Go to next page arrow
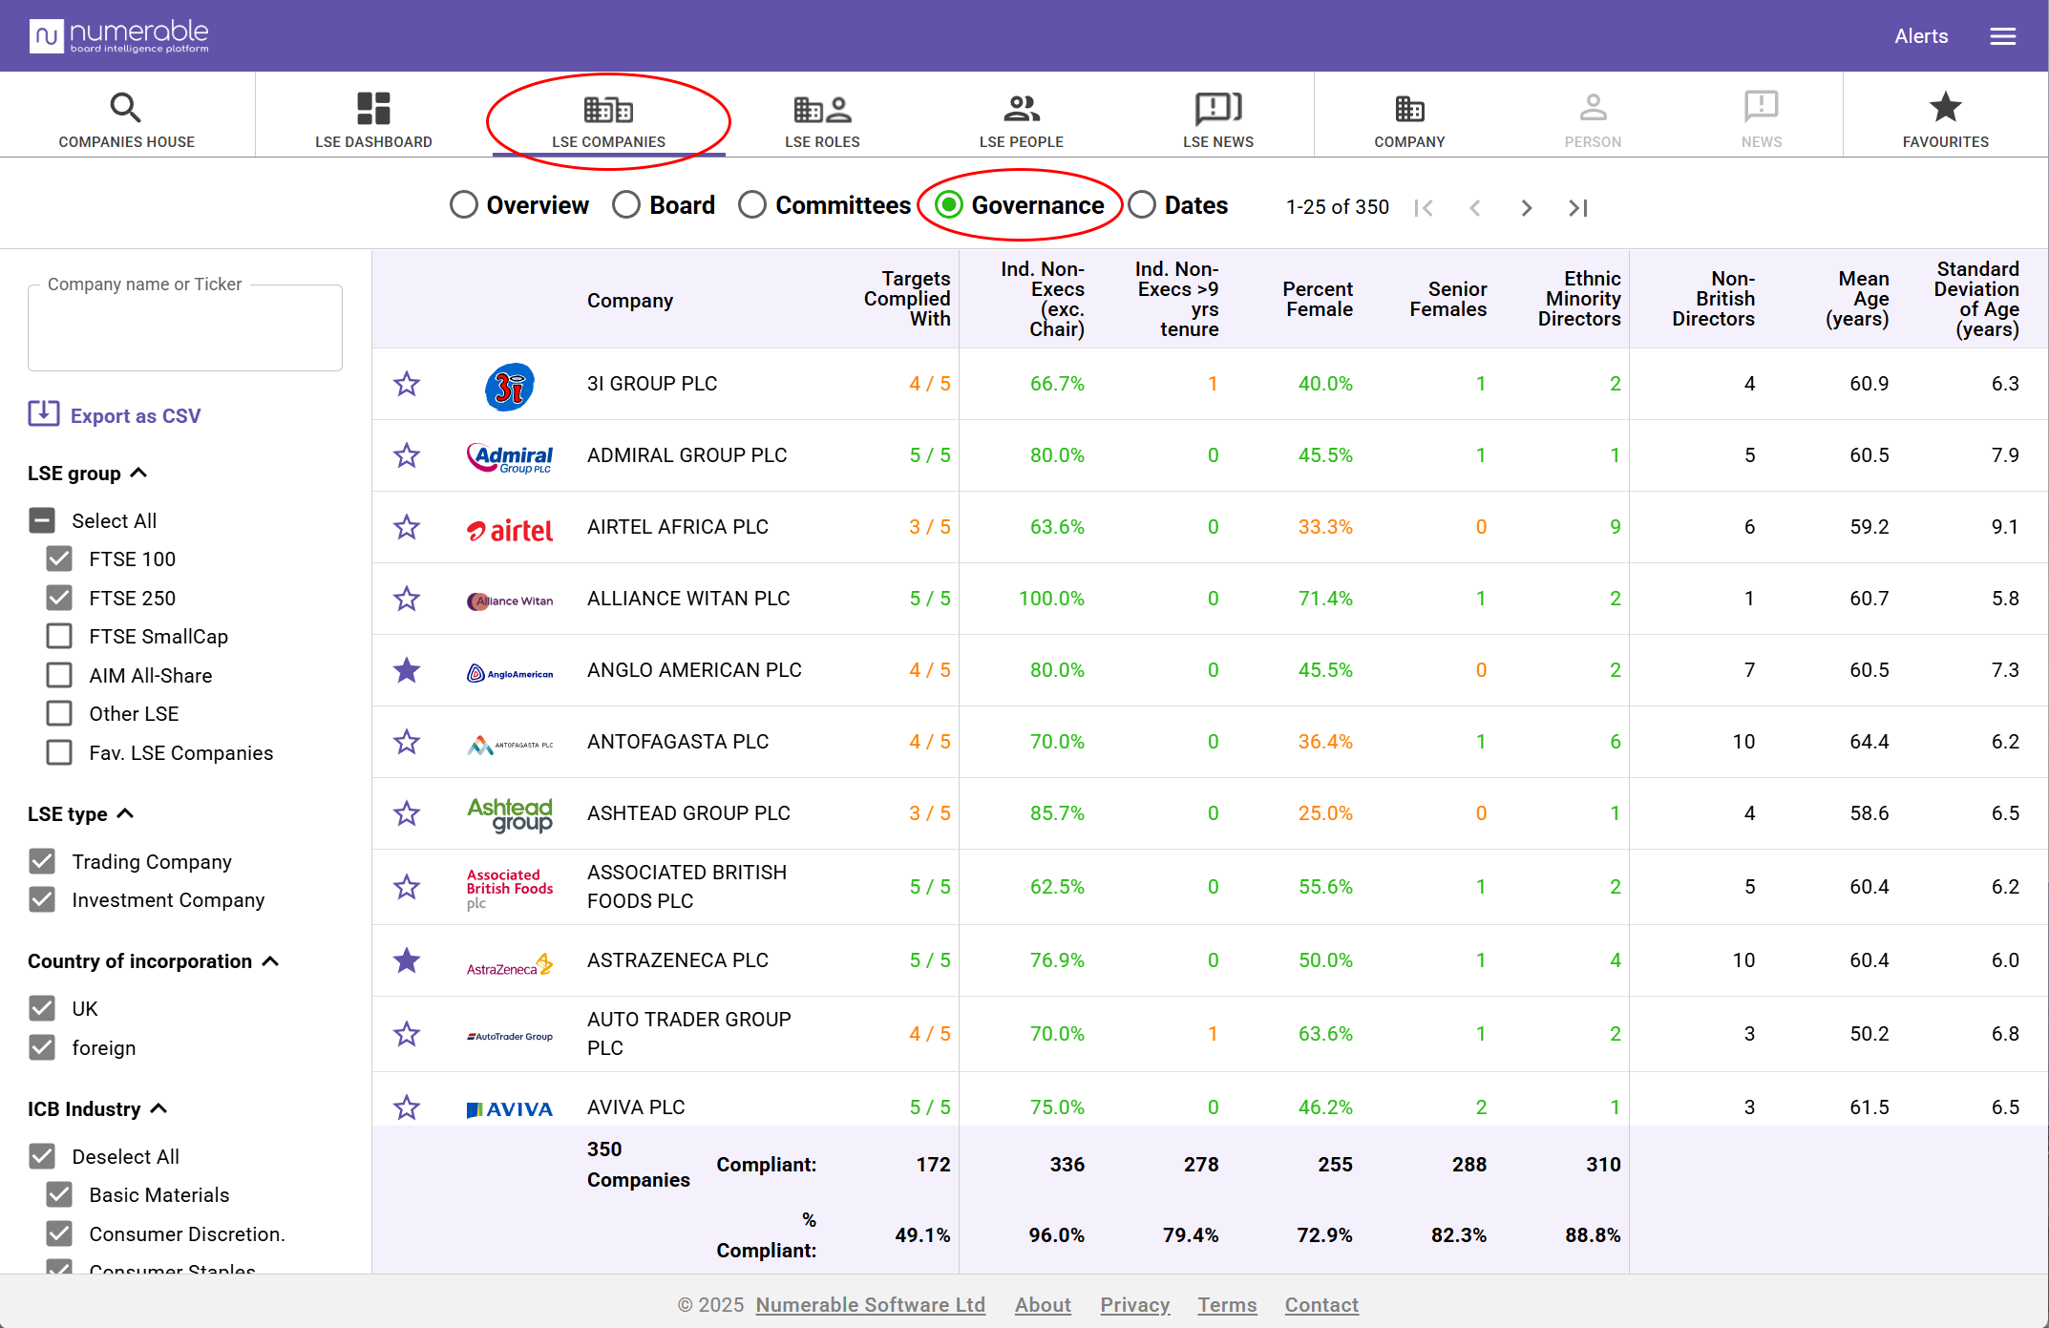 coord(1526,207)
